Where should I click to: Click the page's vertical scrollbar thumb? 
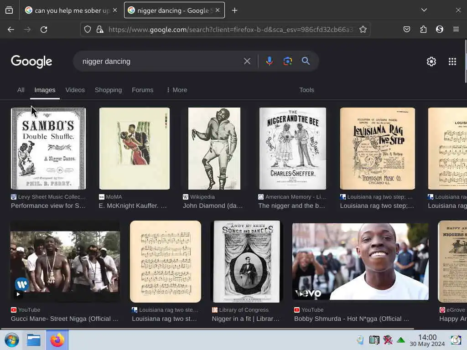466,61
